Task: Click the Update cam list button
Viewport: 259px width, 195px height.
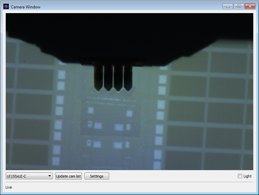Action: [68, 176]
